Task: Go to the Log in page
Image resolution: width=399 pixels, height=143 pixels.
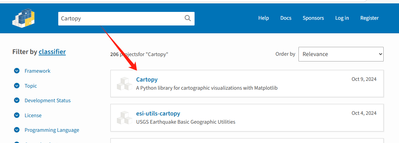Action: coord(342,18)
